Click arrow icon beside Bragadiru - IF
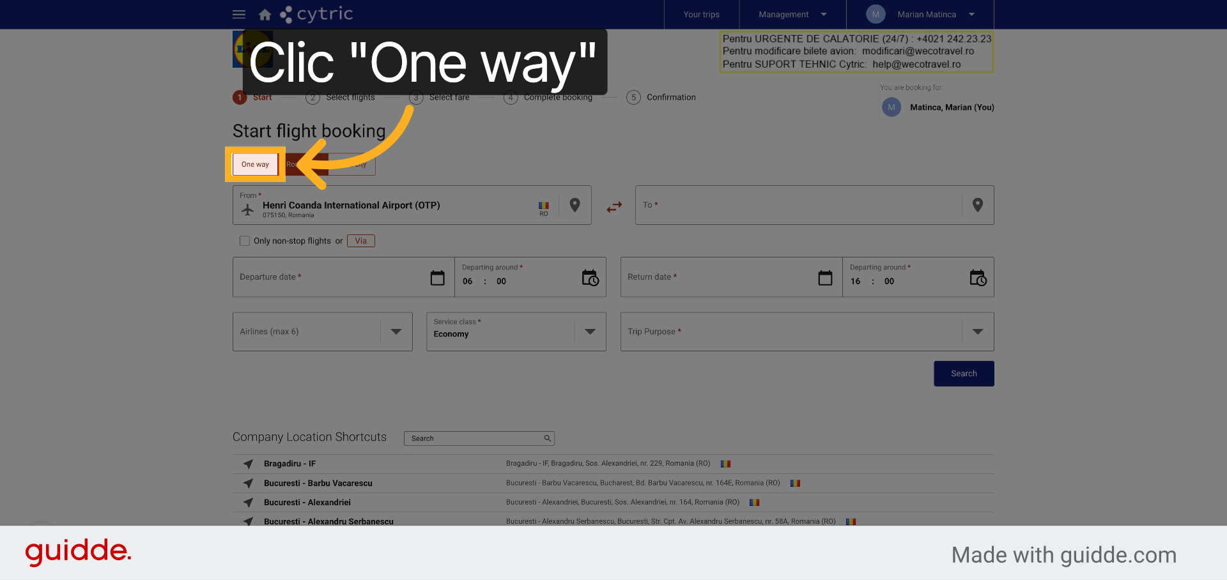Screen dimensions: 1227x580 tap(249, 464)
